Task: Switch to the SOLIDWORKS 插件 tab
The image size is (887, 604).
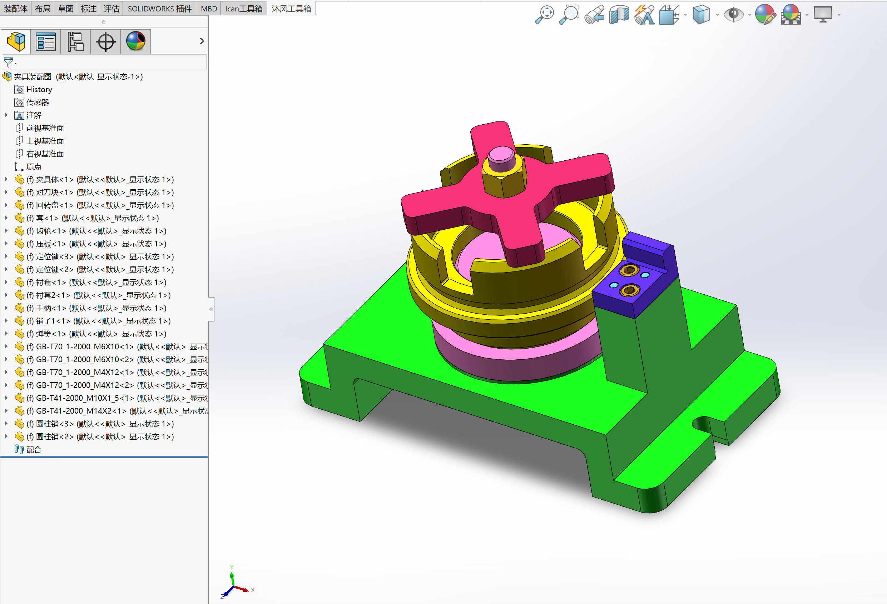Action: coord(160,9)
